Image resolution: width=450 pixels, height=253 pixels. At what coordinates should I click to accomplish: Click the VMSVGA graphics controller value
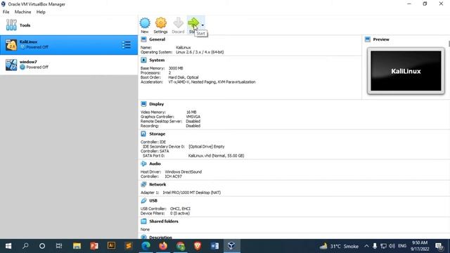(x=193, y=117)
